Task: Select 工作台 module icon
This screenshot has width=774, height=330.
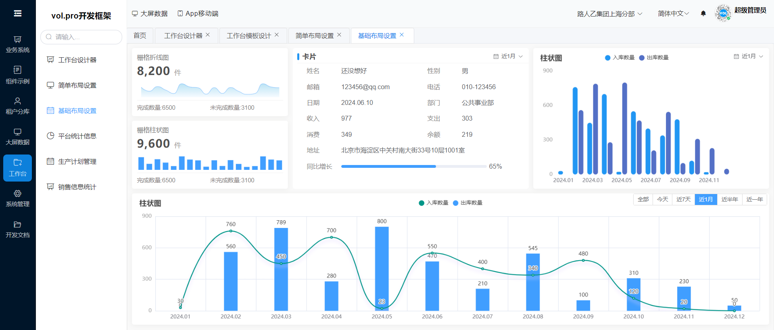Action: point(18,163)
